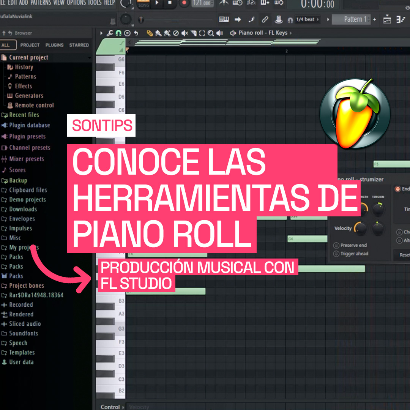Open piano roll wrench tools menu
The width and height of the screenshot is (410, 410).
pyautogui.click(x=110, y=33)
